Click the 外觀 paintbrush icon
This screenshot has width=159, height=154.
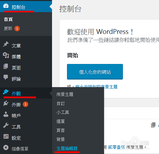(6, 92)
